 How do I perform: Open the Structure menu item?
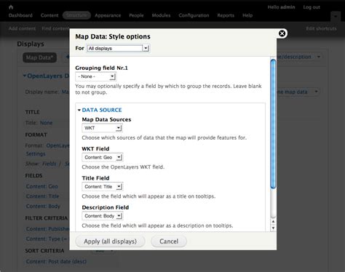pos(76,15)
